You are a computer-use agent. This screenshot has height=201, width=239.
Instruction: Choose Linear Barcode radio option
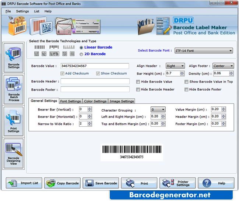coord(81,48)
